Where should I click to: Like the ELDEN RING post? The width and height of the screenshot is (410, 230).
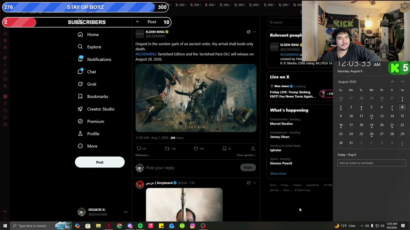pos(196,149)
